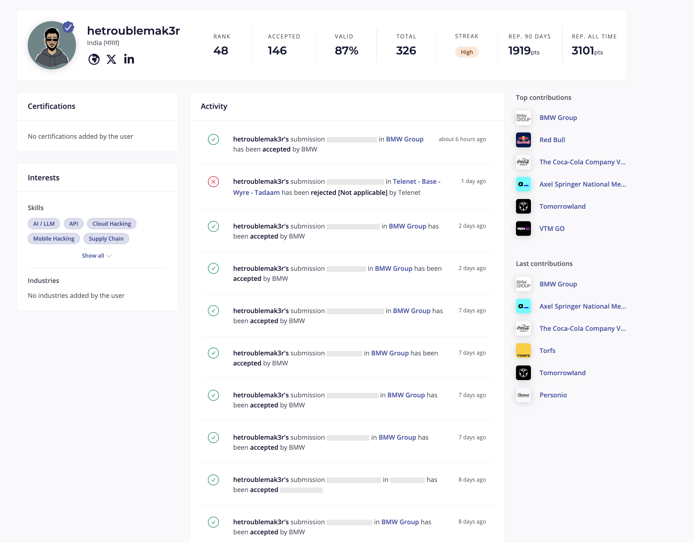Click the 3101 pts all-time reputation
694x543 pixels.
click(587, 51)
